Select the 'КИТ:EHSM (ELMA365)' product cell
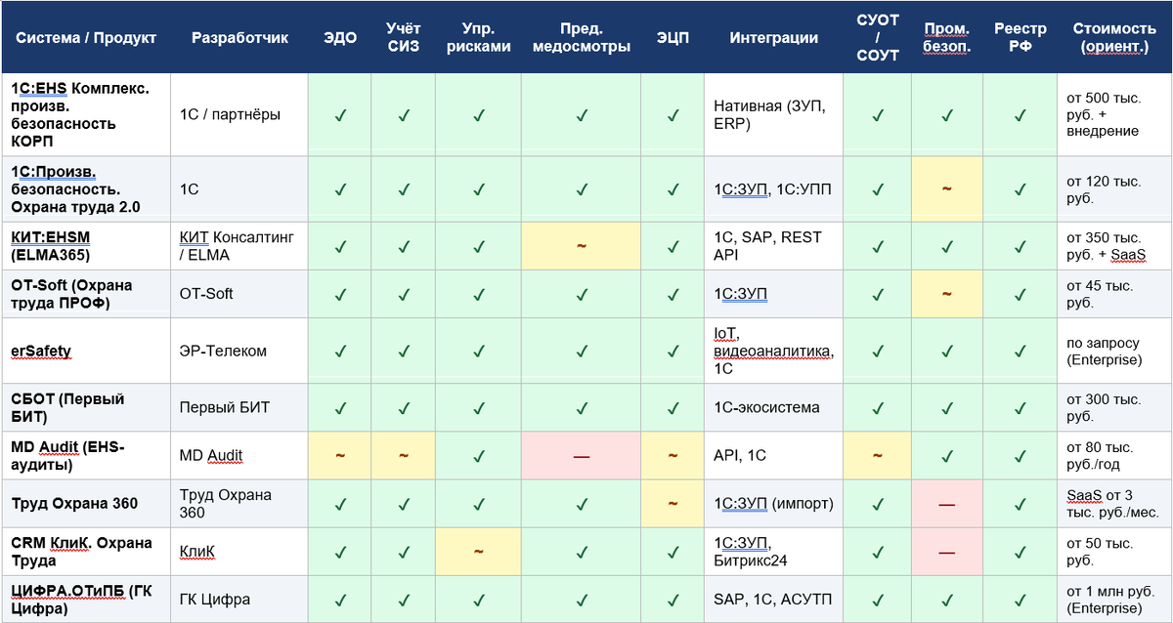 86,246
